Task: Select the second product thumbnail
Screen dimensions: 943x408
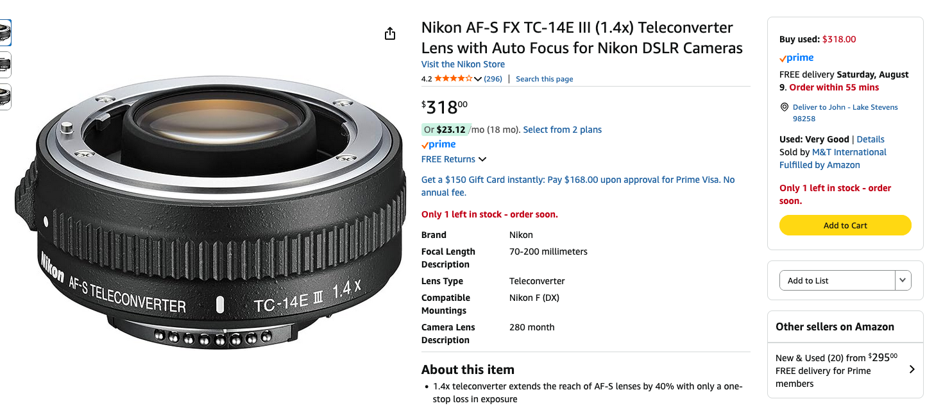Action: 5,64
